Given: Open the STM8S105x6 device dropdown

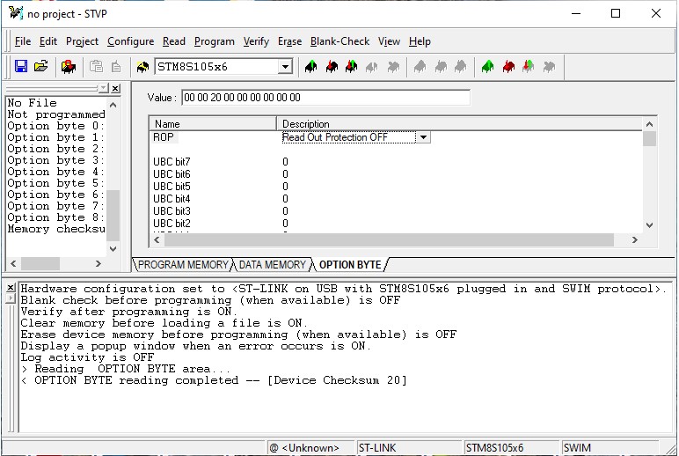Looking at the screenshot, I should pyautogui.click(x=285, y=67).
